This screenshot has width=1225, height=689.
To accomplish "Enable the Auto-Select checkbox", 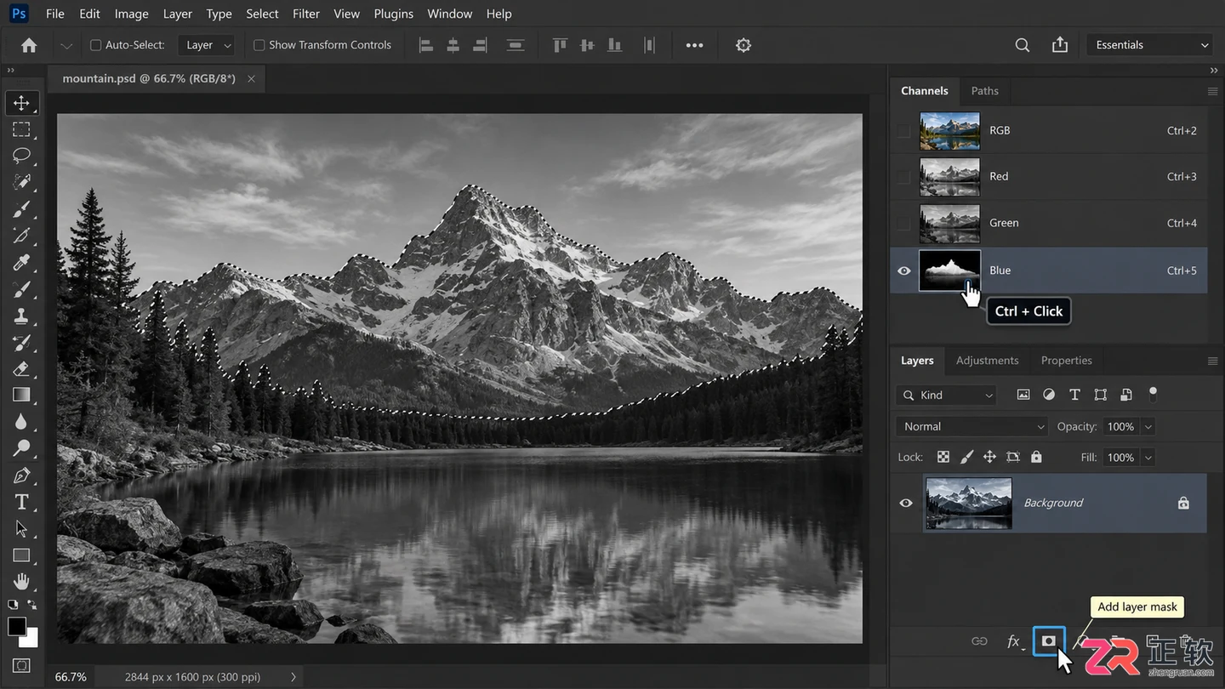I will [x=96, y=45].
